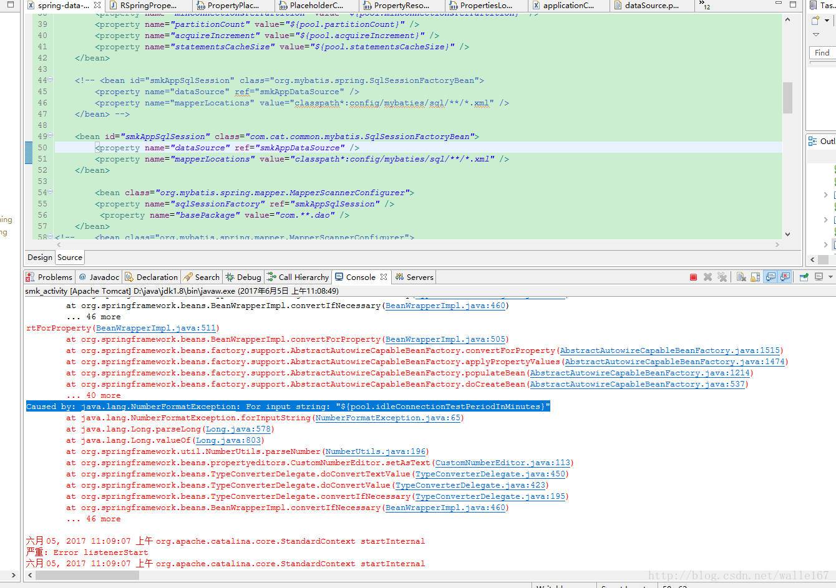Click in the Task list Find field
Screen dimensions: 836x588
tap(823, 52)
